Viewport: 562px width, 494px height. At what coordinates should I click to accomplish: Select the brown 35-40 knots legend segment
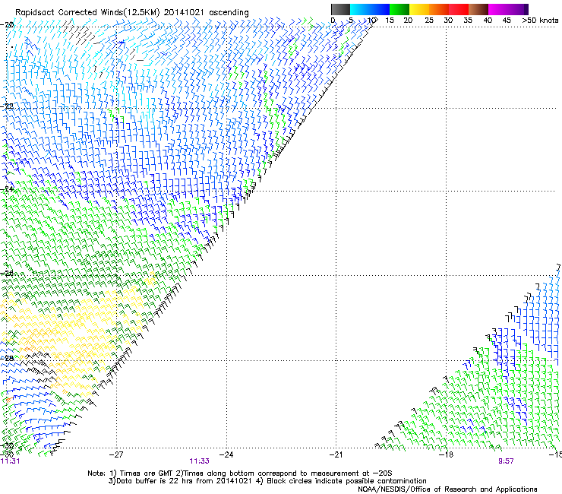(478, 9)
